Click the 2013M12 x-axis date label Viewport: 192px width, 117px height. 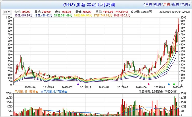coord(85,87)
